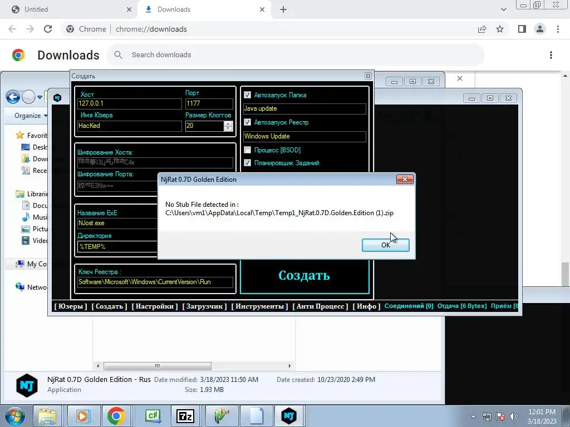
Task: Select Favorites in Explorer navigation pane
Action: (x=32, y=136)
